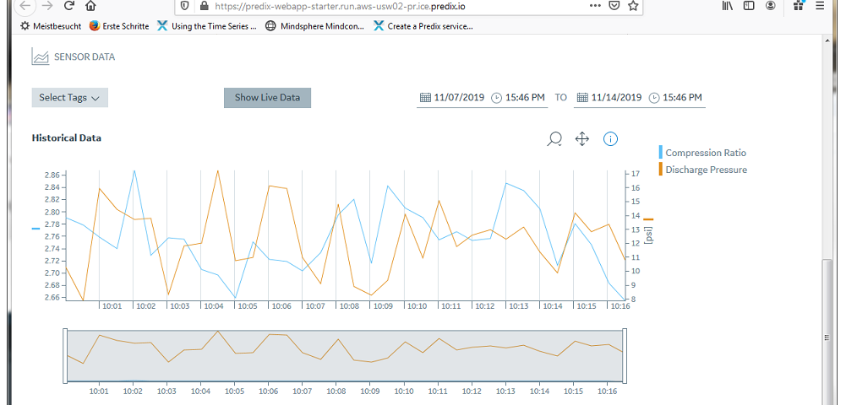The width and height of the screenshot is (846, 405).
Task: Grab the right navigator range handle
Action: pyautogui.click(x=625, y=355)
